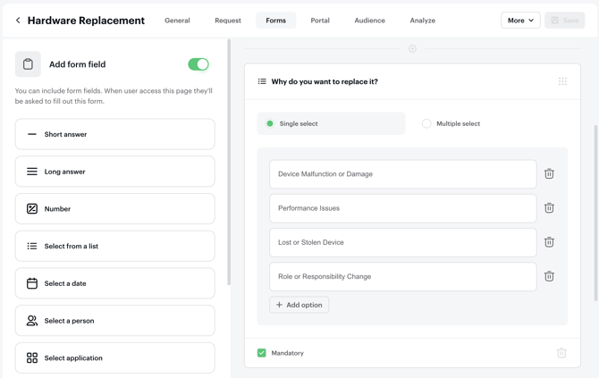Choose the Multiple select radio option
The image size is (599, 378).
point(426,124)
